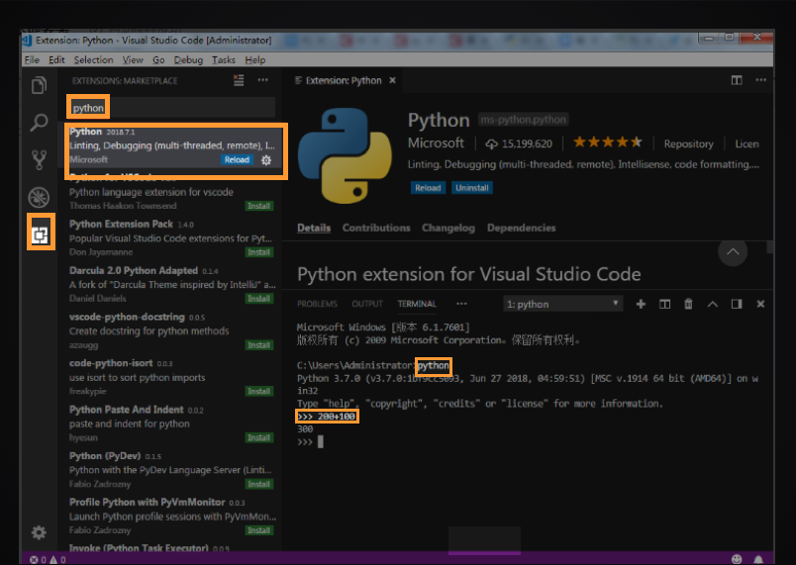Install Profile Python with PyVmMonitor
The image size is (796, 565).
pos(259,530)
